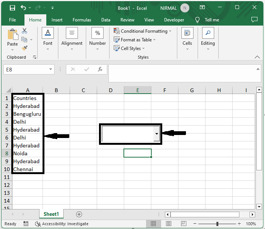The image size is (265, 229).
Task: Open the Cells group button
Action: click(x=187, y=39)
